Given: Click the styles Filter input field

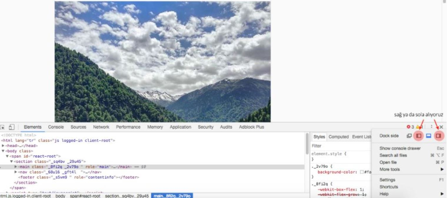Looking at the screenshot, I should pyautogui.click(x=338, y=146).
